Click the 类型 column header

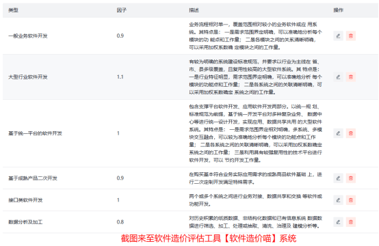[x=13, y=10]
